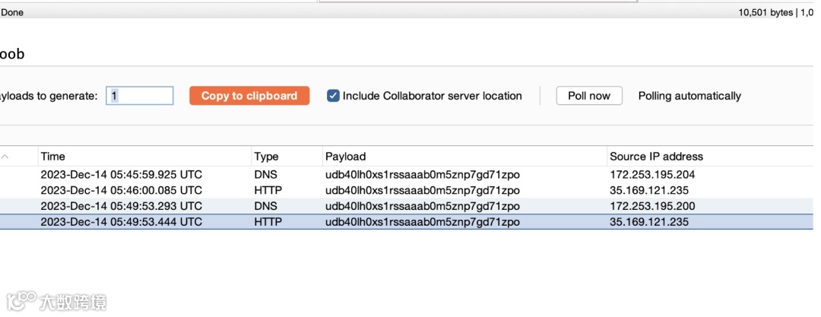Click the Polling automatically status text
The height and width of the screenshot is (317, 821).
tap(689, 96)
